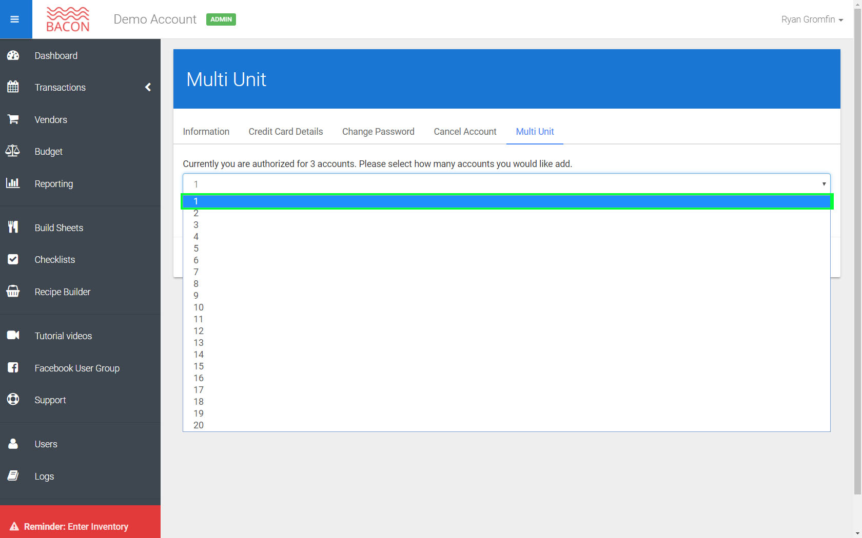Choose 12 from the accounts list

pyautogui.click(x=506, y=331)
